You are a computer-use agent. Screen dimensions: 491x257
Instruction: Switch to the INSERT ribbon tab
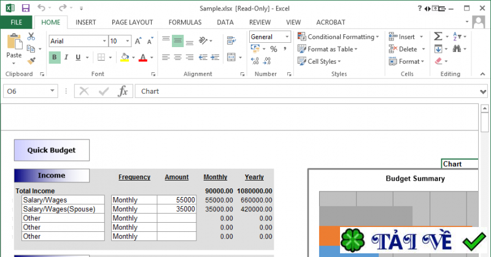(x=85, y=22)
